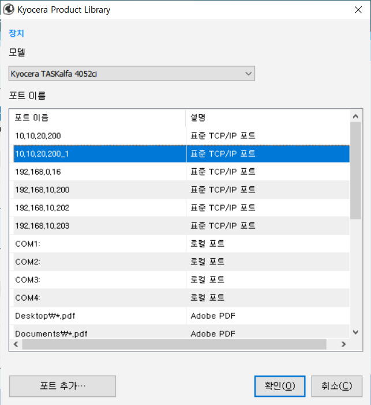This screenshot has height=405, width=371.
Task: Click the 장치 heading link
Action: pyautogui.click(x=17, y=33)
